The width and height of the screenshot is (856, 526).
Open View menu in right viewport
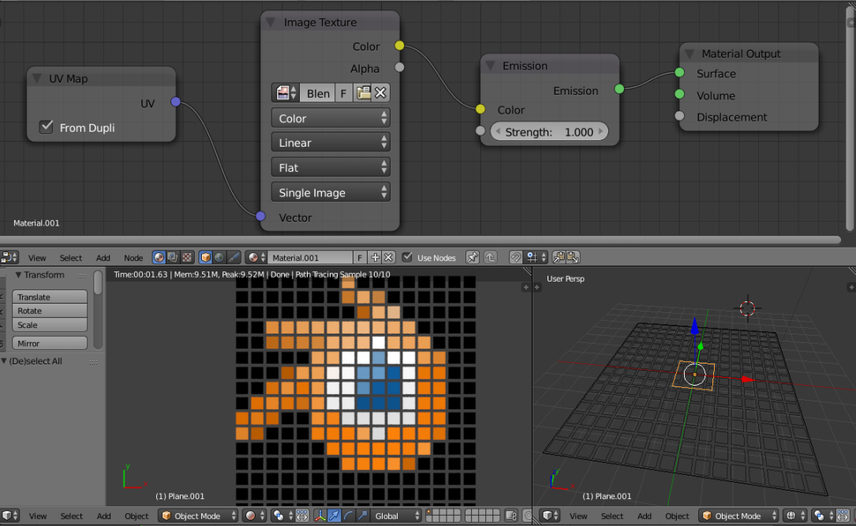point(578,516)
